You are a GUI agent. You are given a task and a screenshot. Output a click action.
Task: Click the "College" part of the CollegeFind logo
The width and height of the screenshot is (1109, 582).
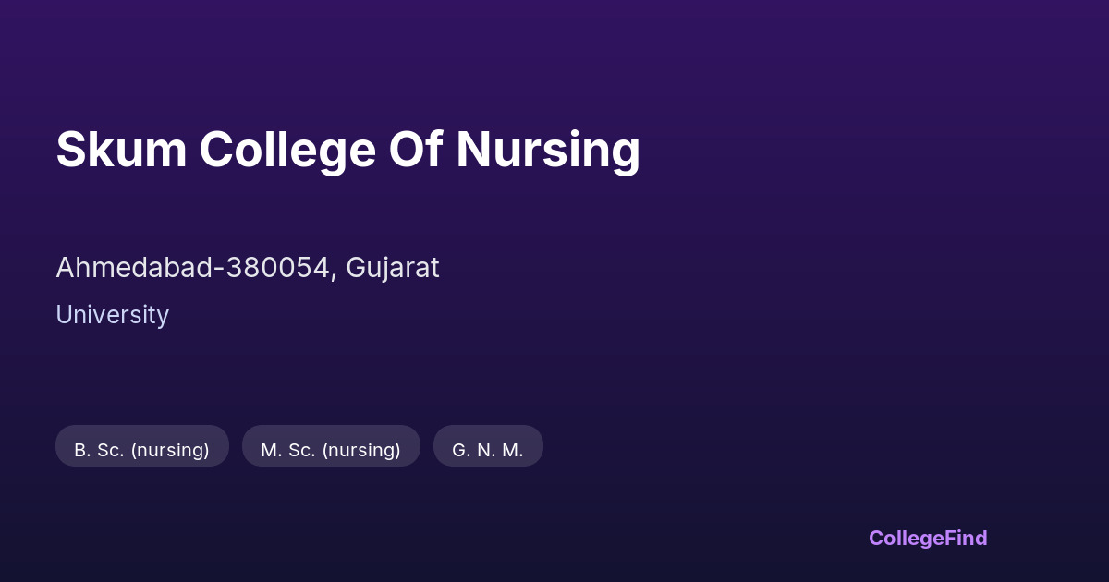point(907,538)
